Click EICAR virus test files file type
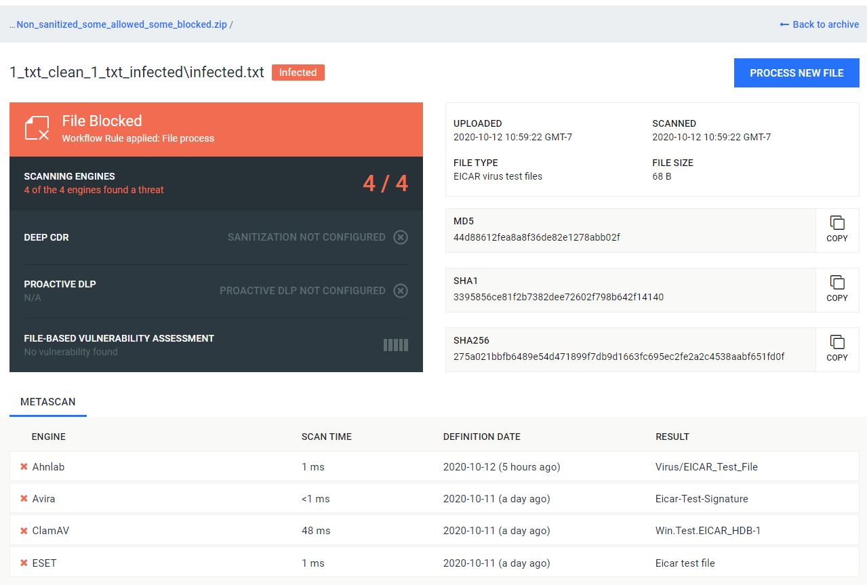The width and height of the screenshot is (867, 585). click(x=498, y=176)
